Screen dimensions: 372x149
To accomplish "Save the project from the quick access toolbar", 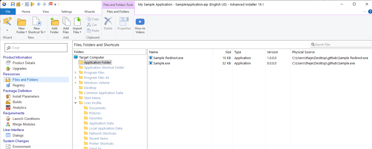I will tap(13, 4).
